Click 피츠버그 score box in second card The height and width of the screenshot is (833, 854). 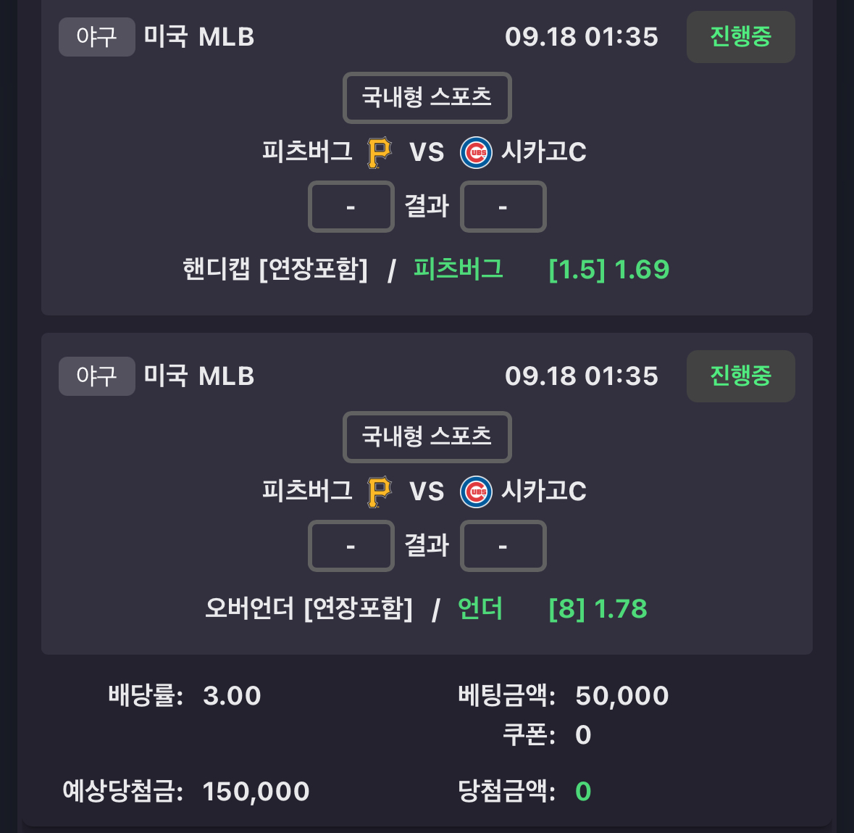pos(351,546)
